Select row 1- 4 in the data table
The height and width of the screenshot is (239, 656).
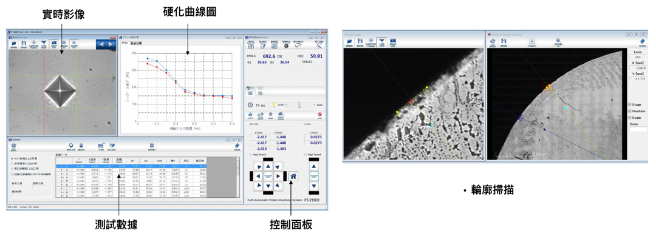(x=131, y=177)
